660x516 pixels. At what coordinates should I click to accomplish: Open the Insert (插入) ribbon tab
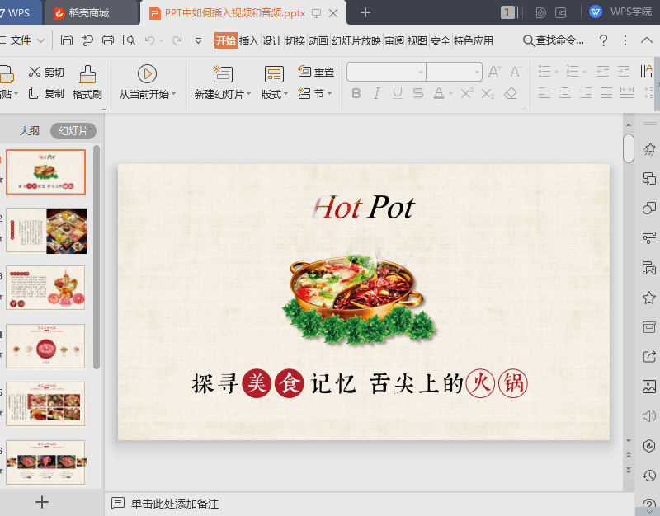point(249,40)
